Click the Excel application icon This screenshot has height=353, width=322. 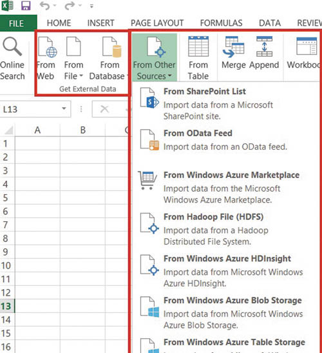(7, 6)
